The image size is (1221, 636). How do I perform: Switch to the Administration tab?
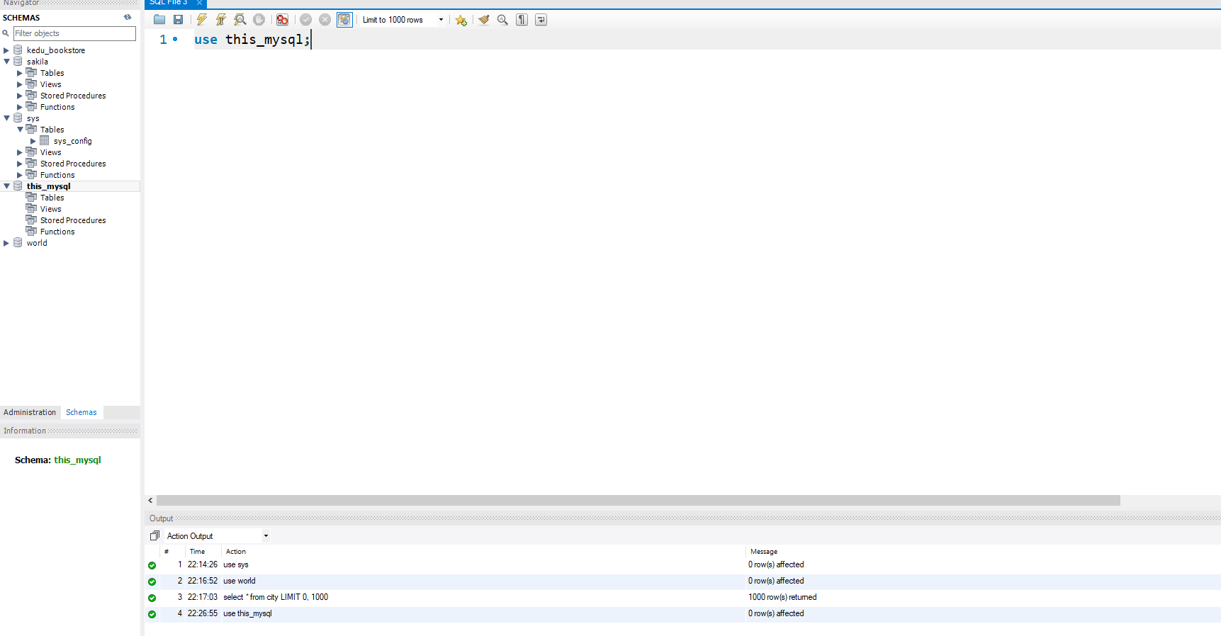click(30, 412)
